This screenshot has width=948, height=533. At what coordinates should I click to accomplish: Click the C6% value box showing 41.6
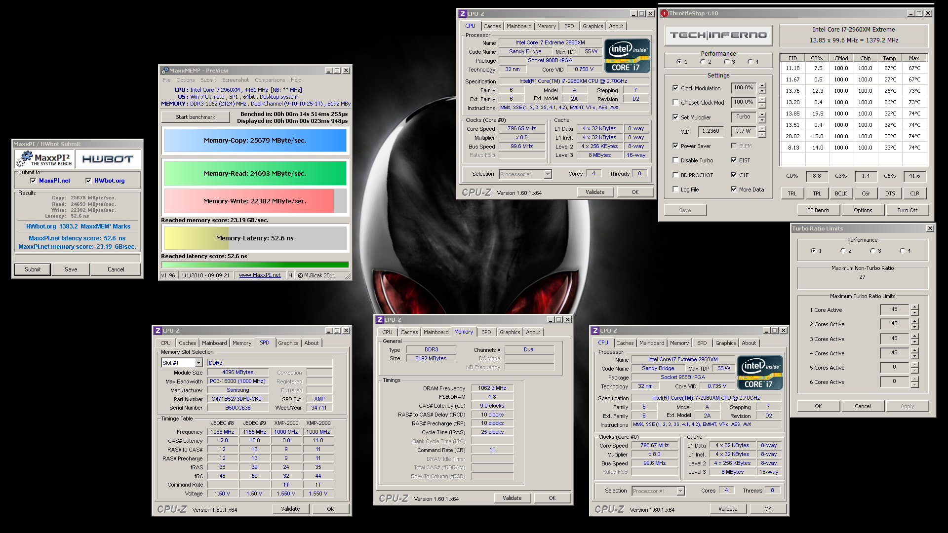tap(914, 176)
